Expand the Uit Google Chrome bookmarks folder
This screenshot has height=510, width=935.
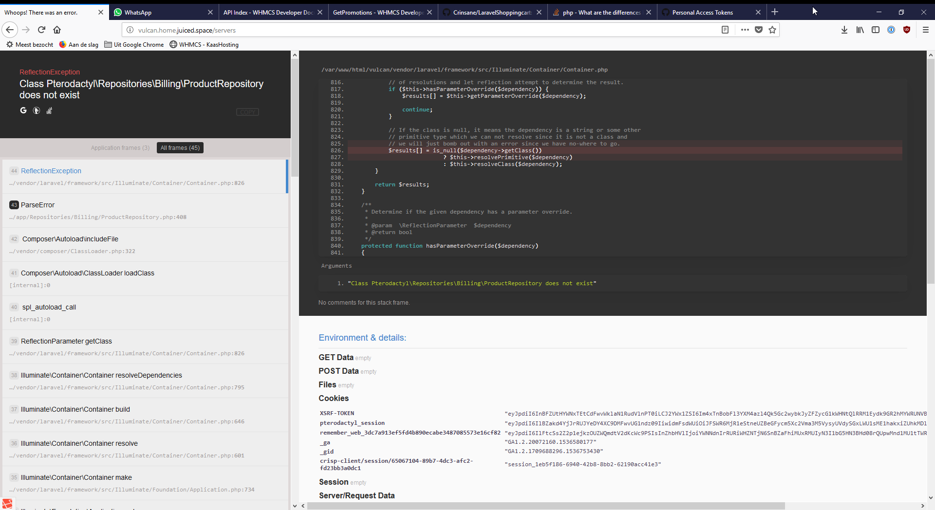(134, 44)
